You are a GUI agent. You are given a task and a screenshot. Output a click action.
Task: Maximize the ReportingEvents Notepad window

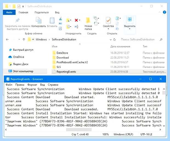coord(150,79)
